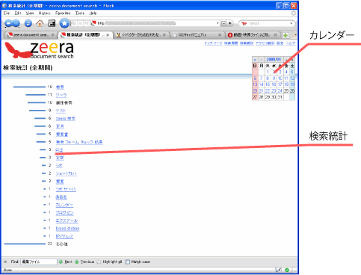The height and width of the screenshot is (275, 361).
Task: Switch to the zeera document search tab
Action: click(31, 35)
